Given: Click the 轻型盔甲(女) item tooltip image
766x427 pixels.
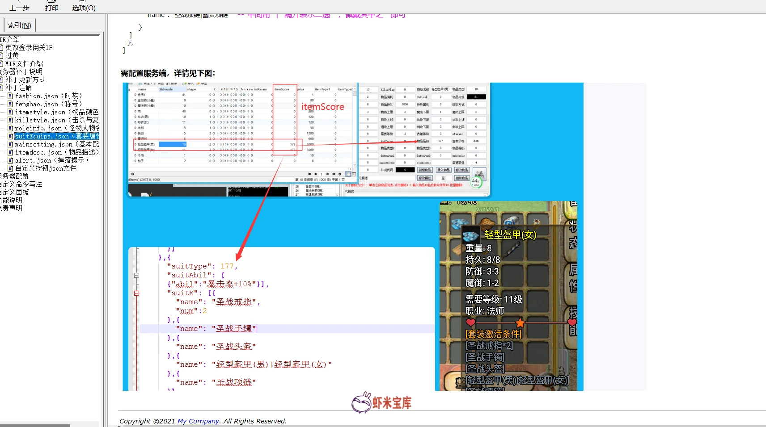Looking at the screenshot, I should (508, 296).
